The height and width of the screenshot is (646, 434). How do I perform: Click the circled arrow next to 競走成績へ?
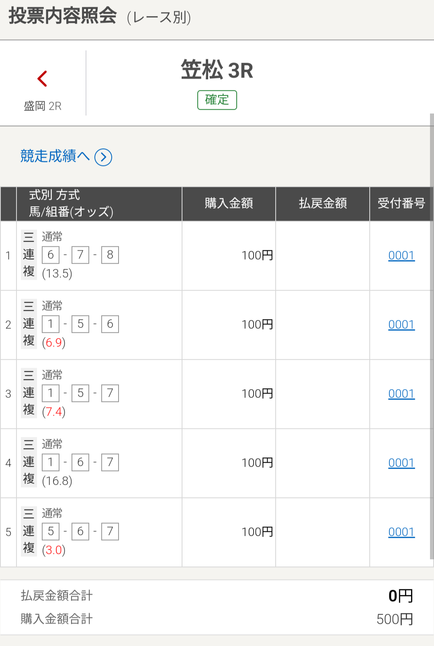tap(103, 157)
